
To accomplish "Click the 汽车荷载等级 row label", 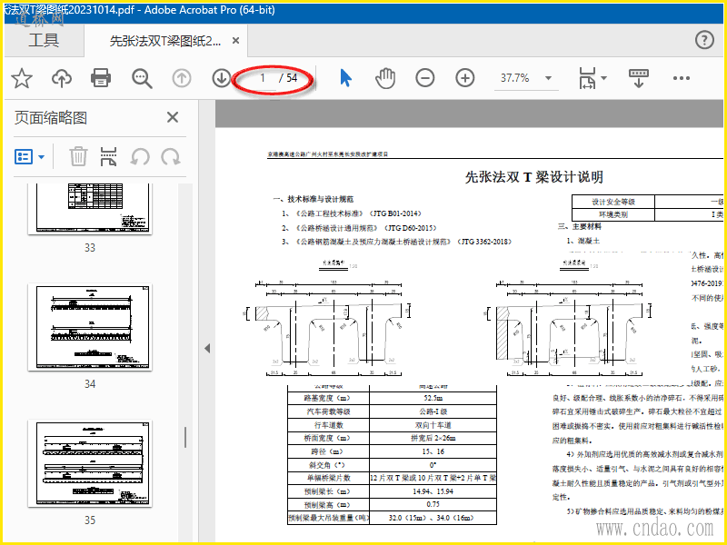I will [x=328, y=411].
